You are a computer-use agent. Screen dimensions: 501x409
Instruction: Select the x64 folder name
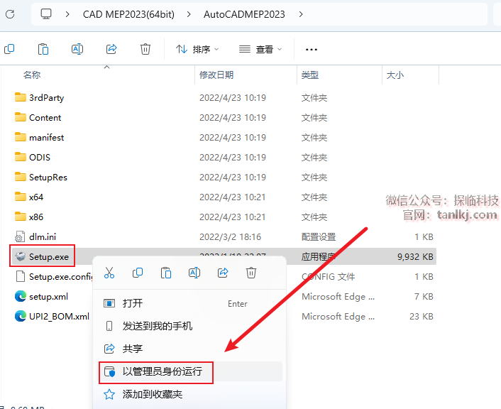[x=35, y=197]
